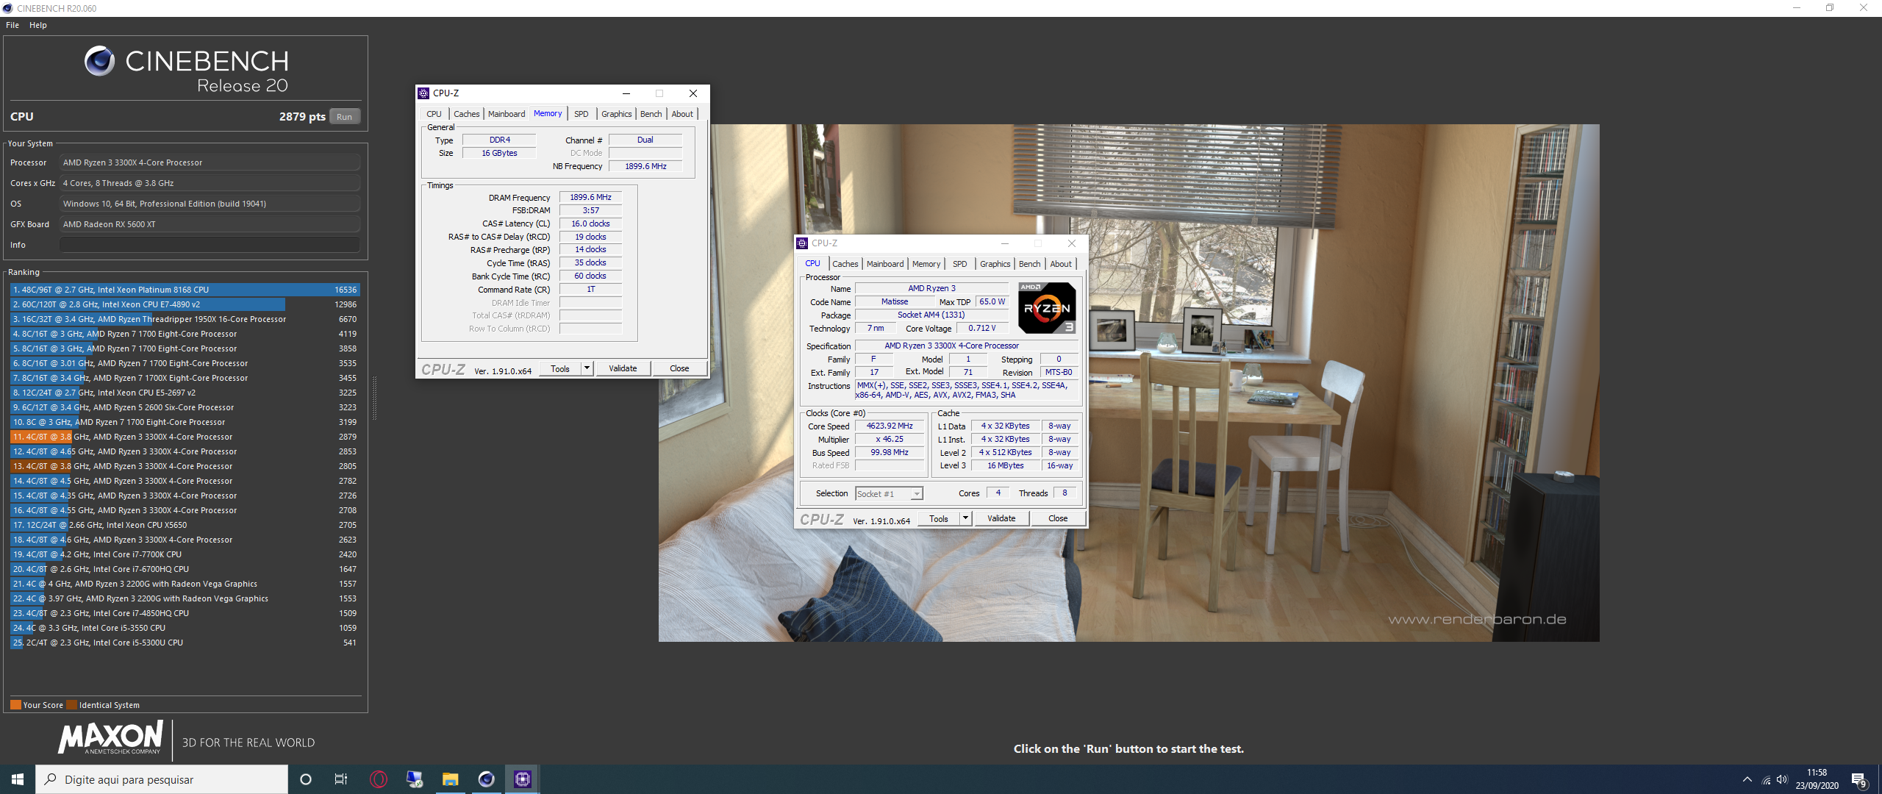The image size is (1882, 794).
Task: Click the Processor field AMD Ryzen 3 3300X
Action: [210, 162]
